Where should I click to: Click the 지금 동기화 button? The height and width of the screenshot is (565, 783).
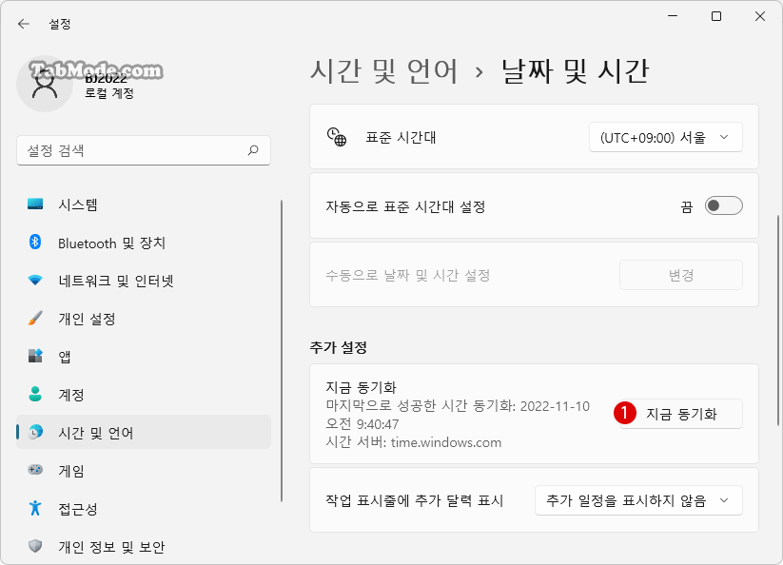pos(681,414)
